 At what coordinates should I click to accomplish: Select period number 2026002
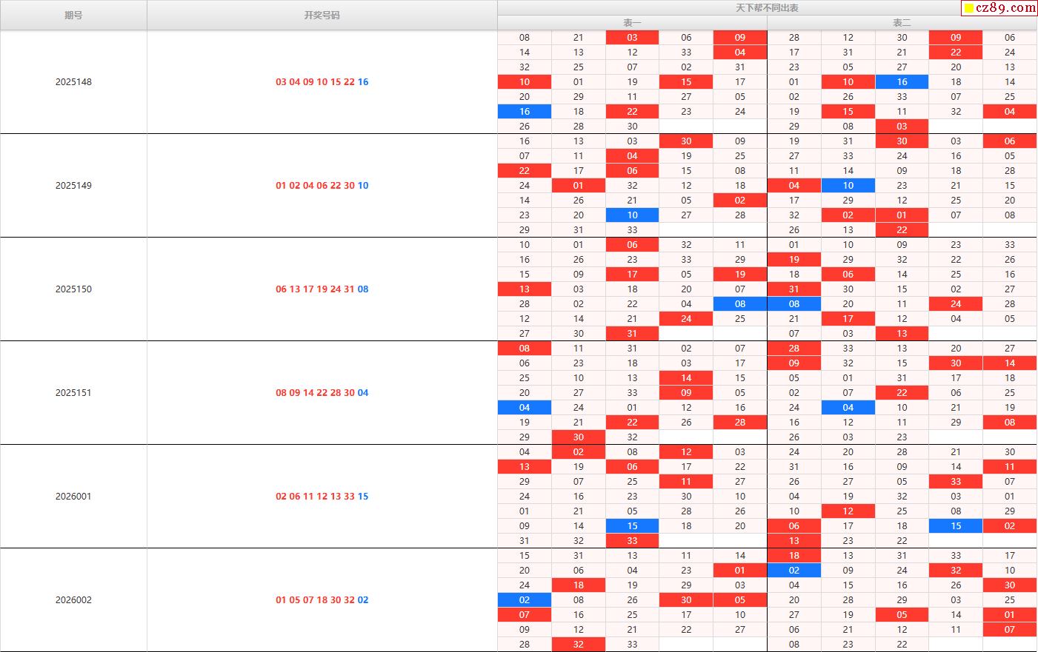click(x=73, y=600)
